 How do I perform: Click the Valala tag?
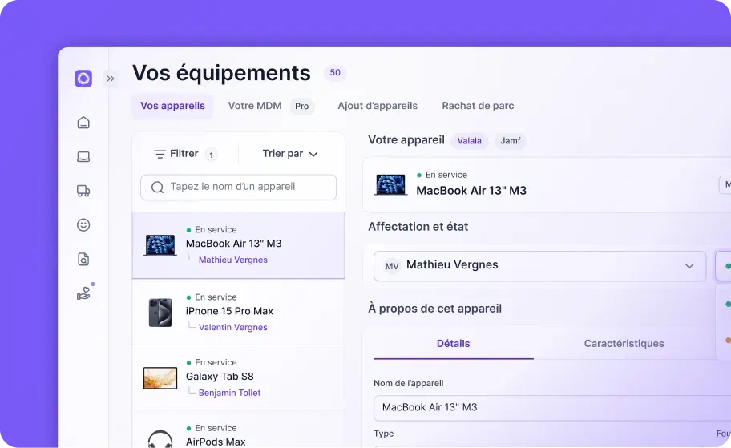470,141
